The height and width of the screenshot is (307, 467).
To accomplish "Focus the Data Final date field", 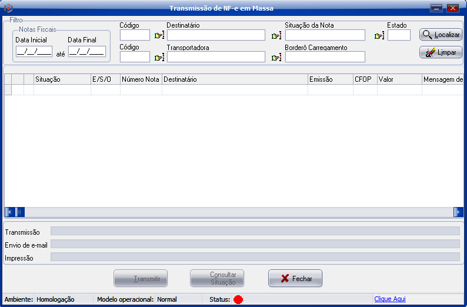I will click(86, 51).
